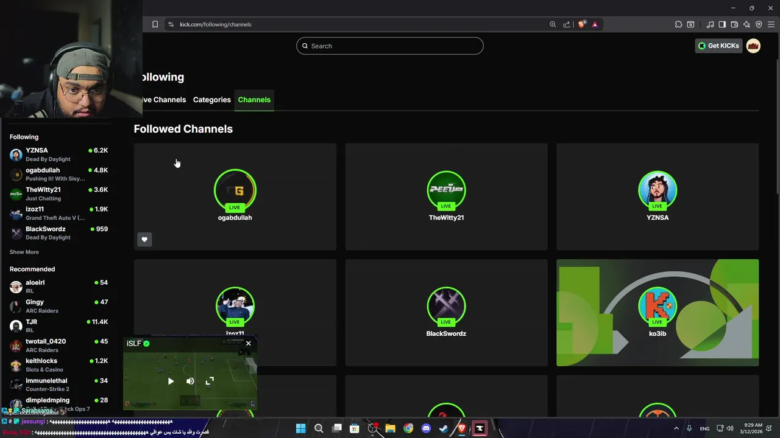Open TJR recommended channel
780x438 pixels.
(58, 325)
